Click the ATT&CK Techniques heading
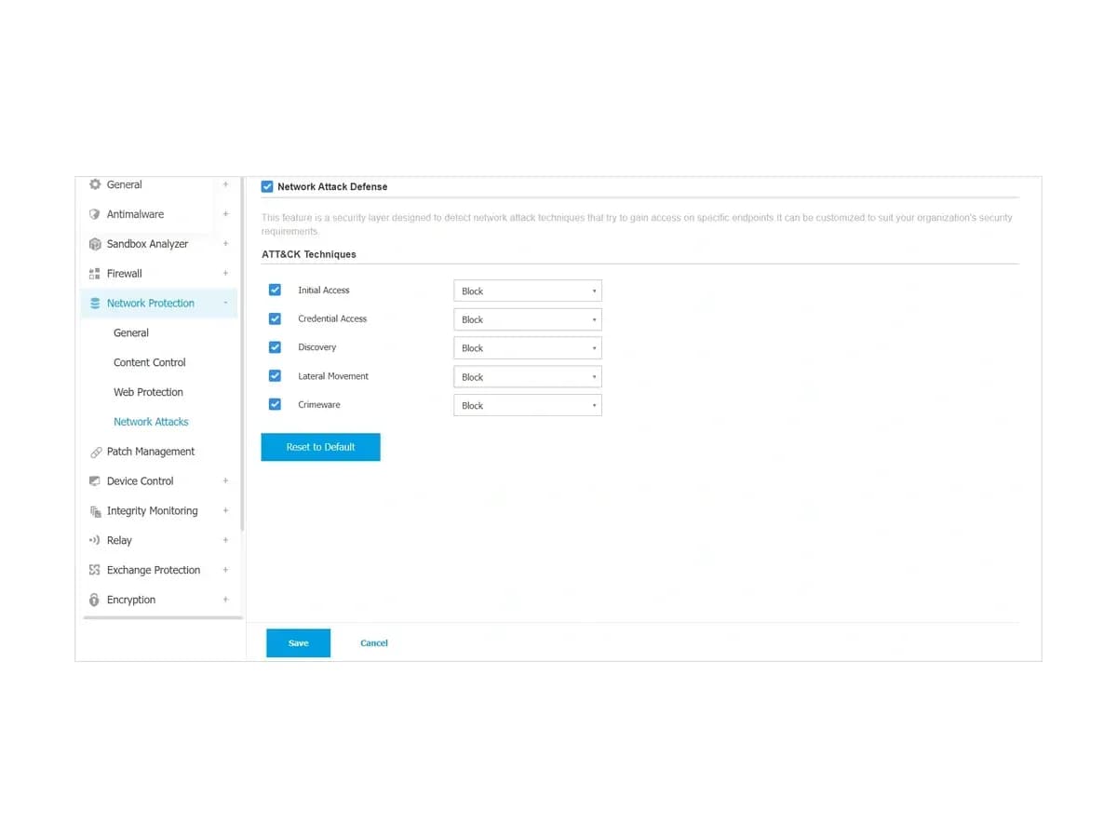This screenshot has width=1117, height=838. [x=309, y=254]
